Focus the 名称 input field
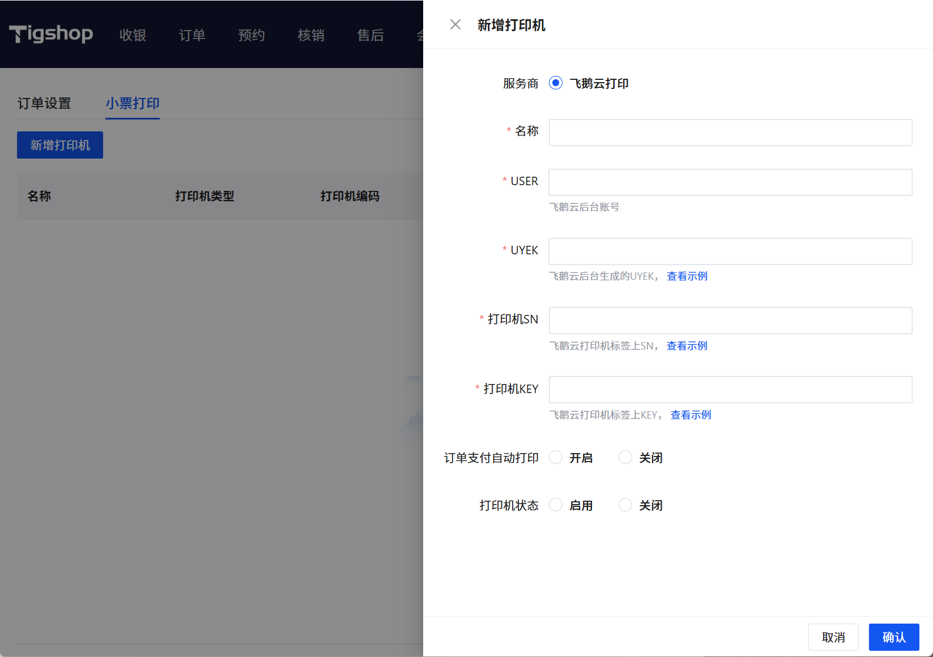This screenshot has width=933, height=657. pyautogui.click(x=730, y=133)
